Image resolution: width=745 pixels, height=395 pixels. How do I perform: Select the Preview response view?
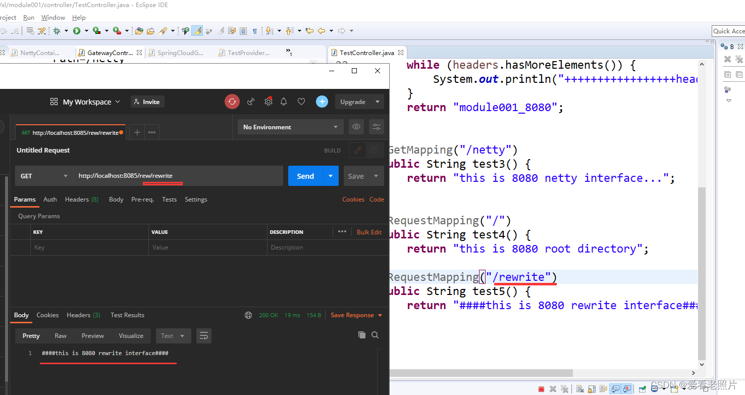[x=93, y=335]
